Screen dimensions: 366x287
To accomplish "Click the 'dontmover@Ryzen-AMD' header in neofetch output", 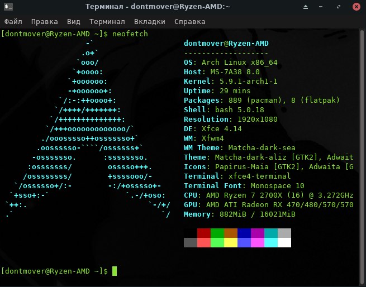I will pyautogui.click(x=226, y=44).
